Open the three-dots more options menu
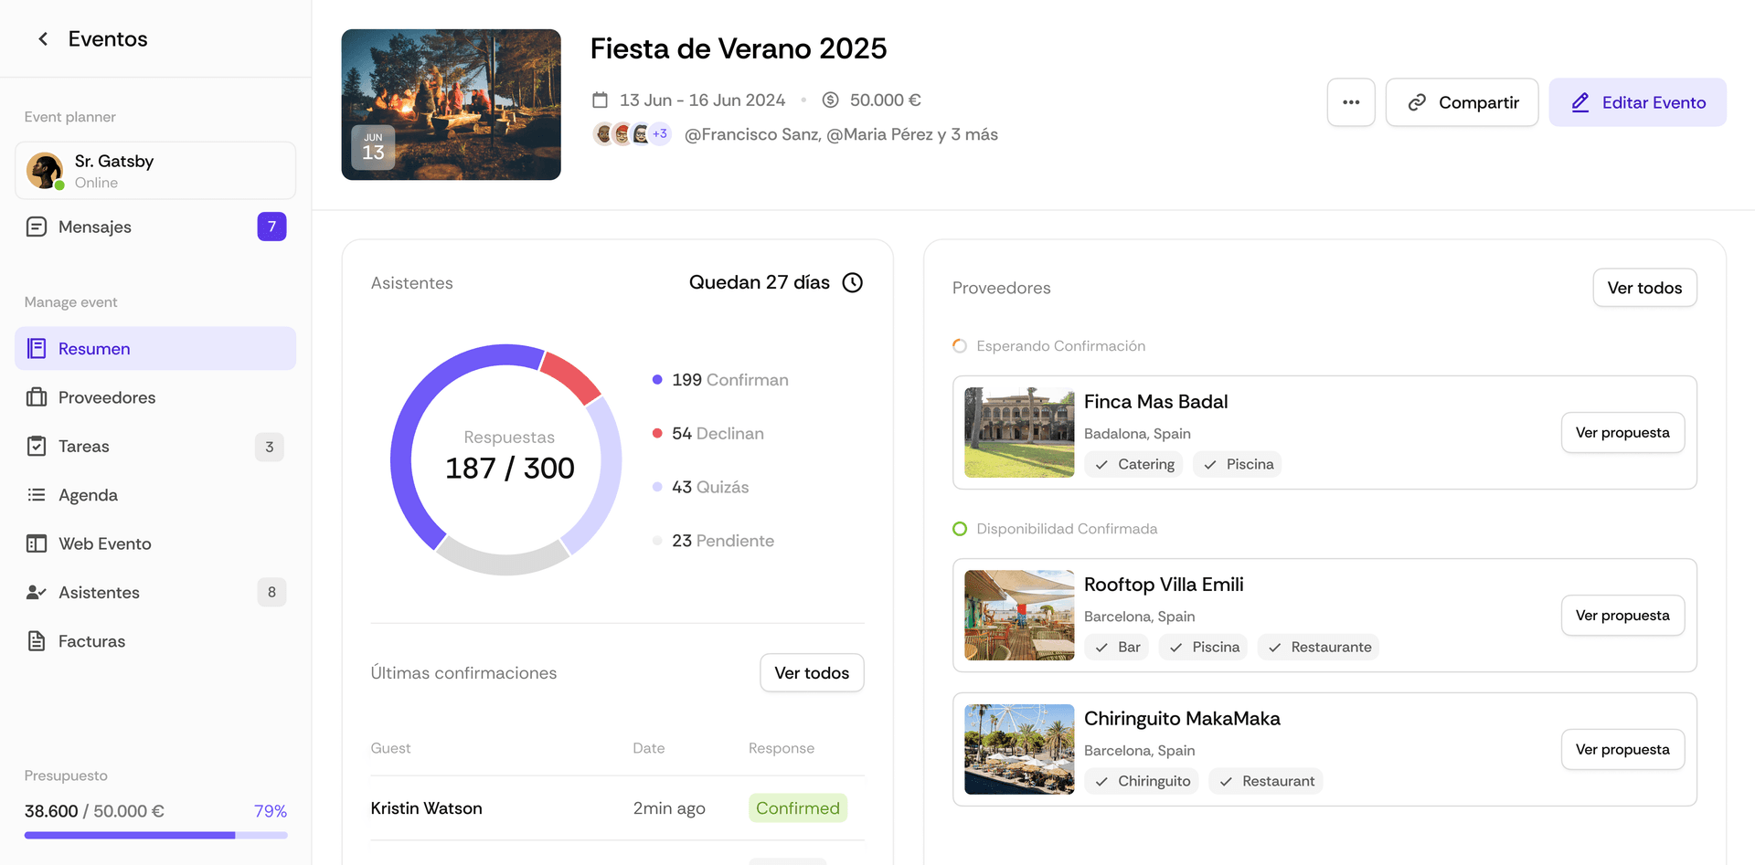 1351,102
